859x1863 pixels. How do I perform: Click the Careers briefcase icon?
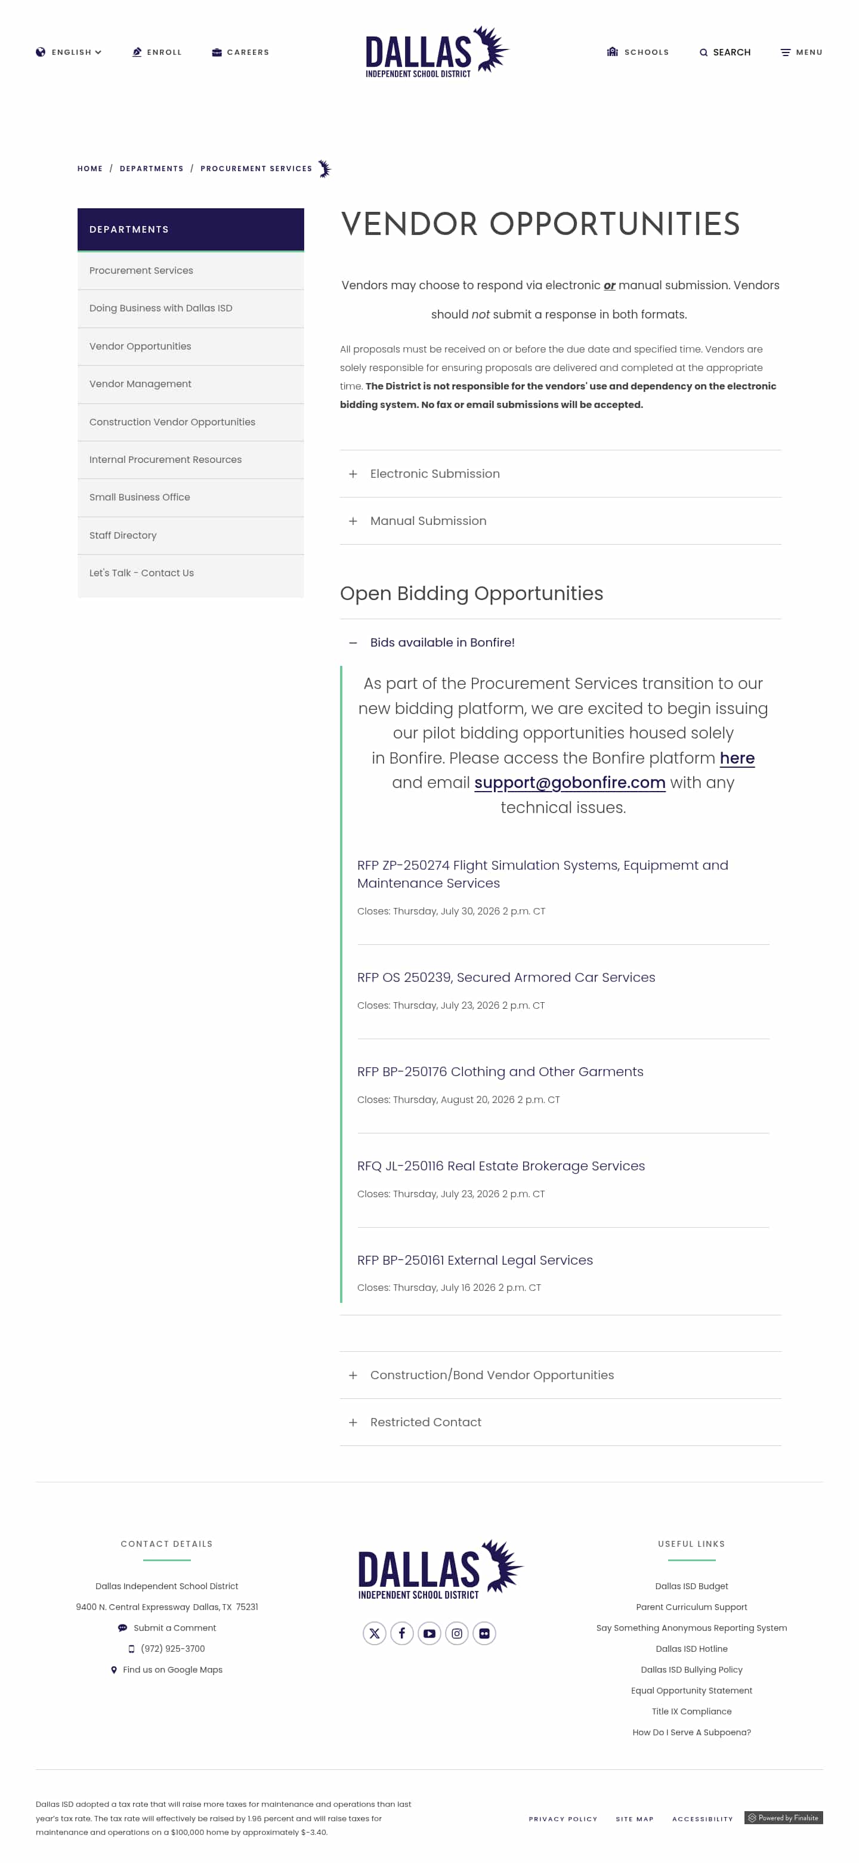point(216,52)
